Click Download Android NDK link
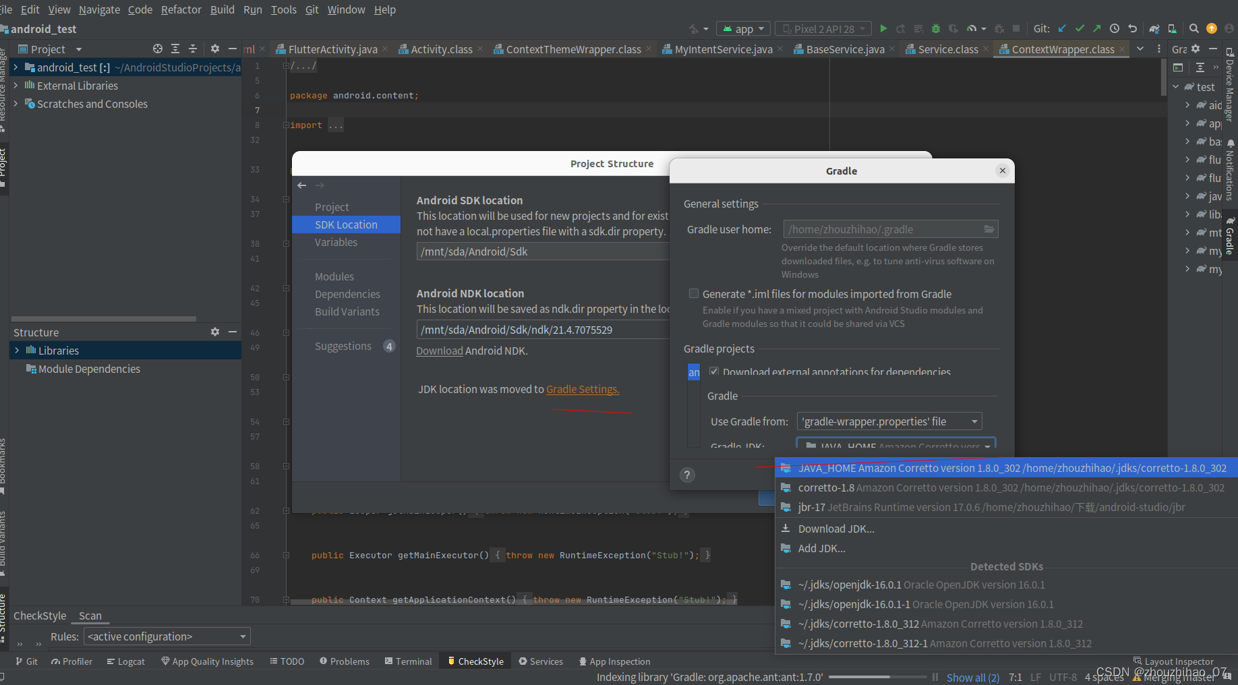 [440, 351]
